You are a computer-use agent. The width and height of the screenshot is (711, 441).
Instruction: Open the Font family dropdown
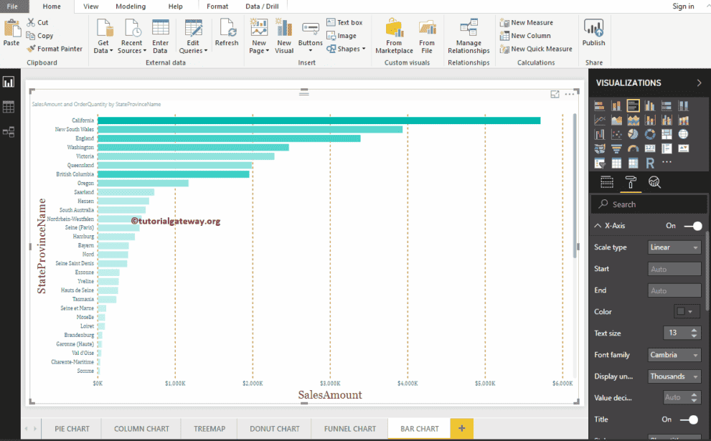pyautogui.click(x=674, y=354)
